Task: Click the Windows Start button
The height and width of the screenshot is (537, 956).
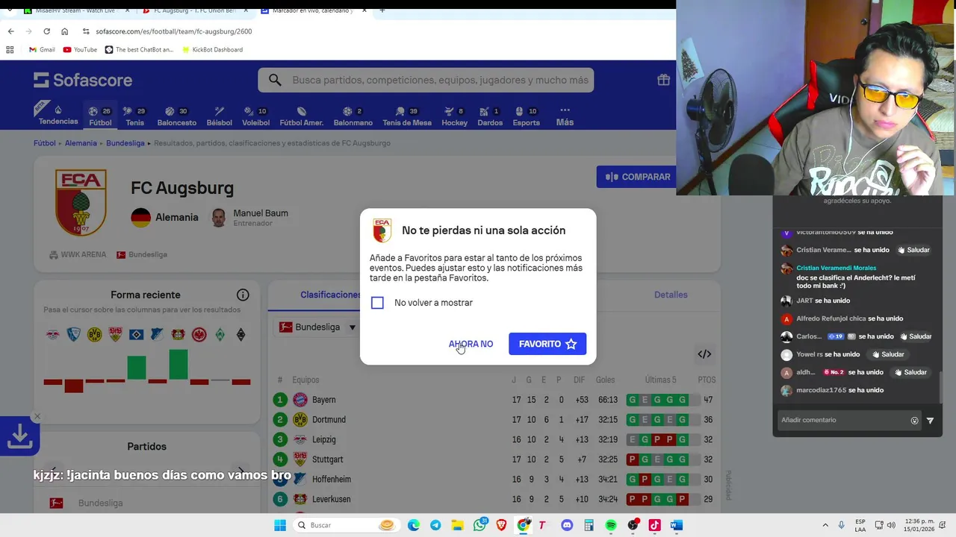Action: pyautogui.click(x=280, y=525)
